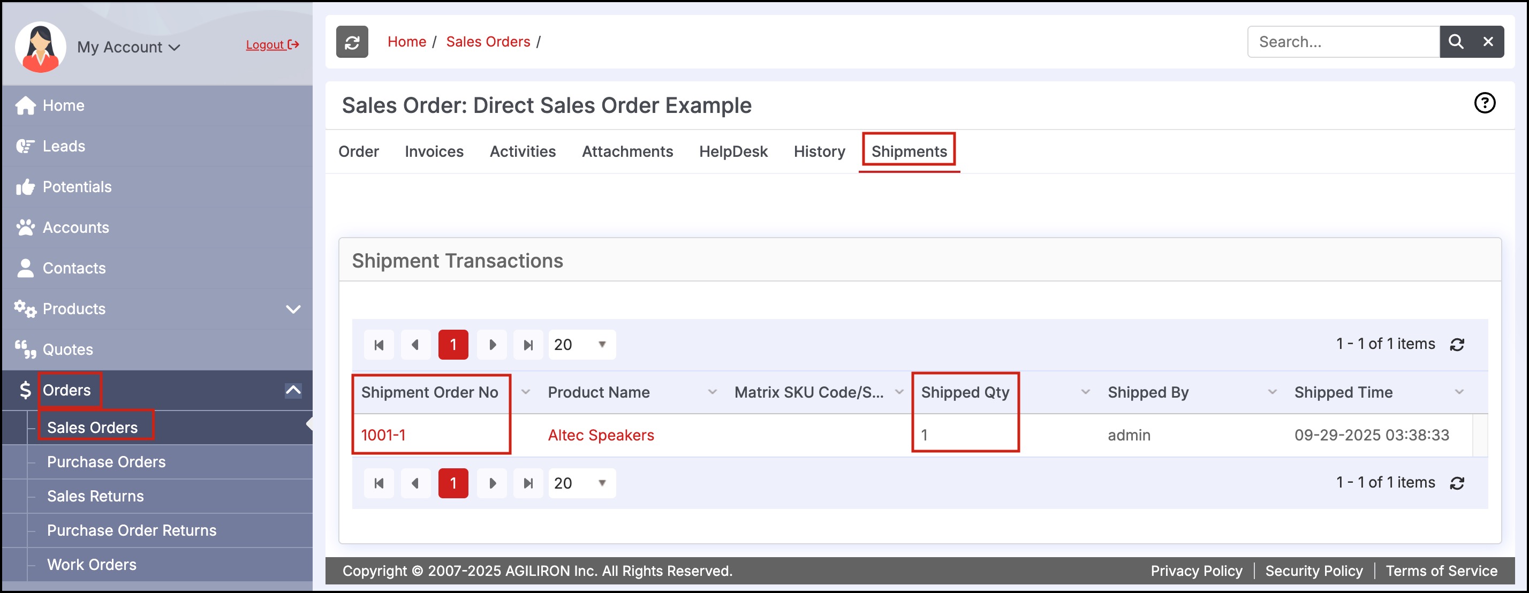Screen dimensions: 1529x593
Task: Switch to the Invoices tab
Action: click(x=434, y=152)
